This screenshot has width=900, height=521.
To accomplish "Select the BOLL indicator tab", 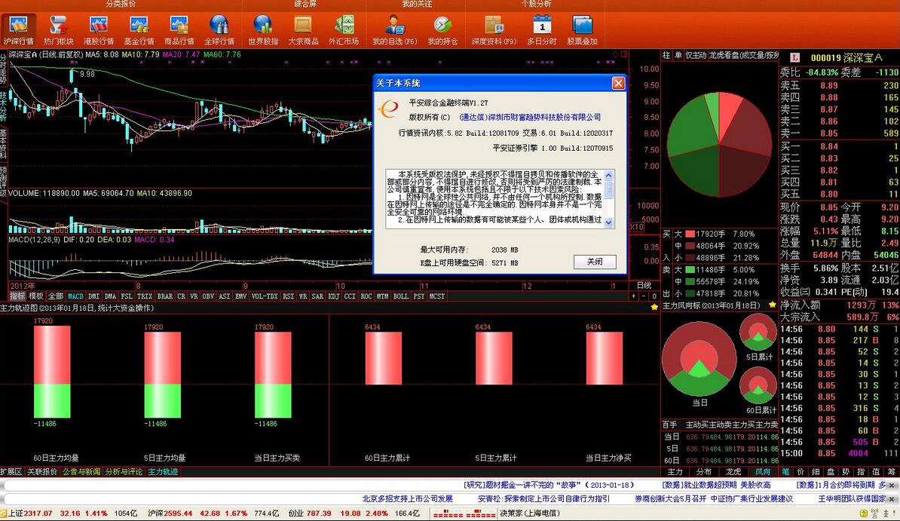I will [x=401, y=296].
